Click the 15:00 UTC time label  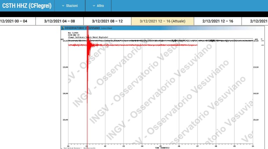click(65, 120)
